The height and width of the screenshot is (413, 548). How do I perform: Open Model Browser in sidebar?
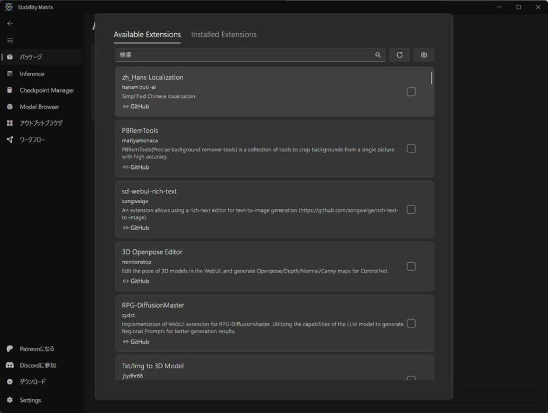click(x=39, y=107)
